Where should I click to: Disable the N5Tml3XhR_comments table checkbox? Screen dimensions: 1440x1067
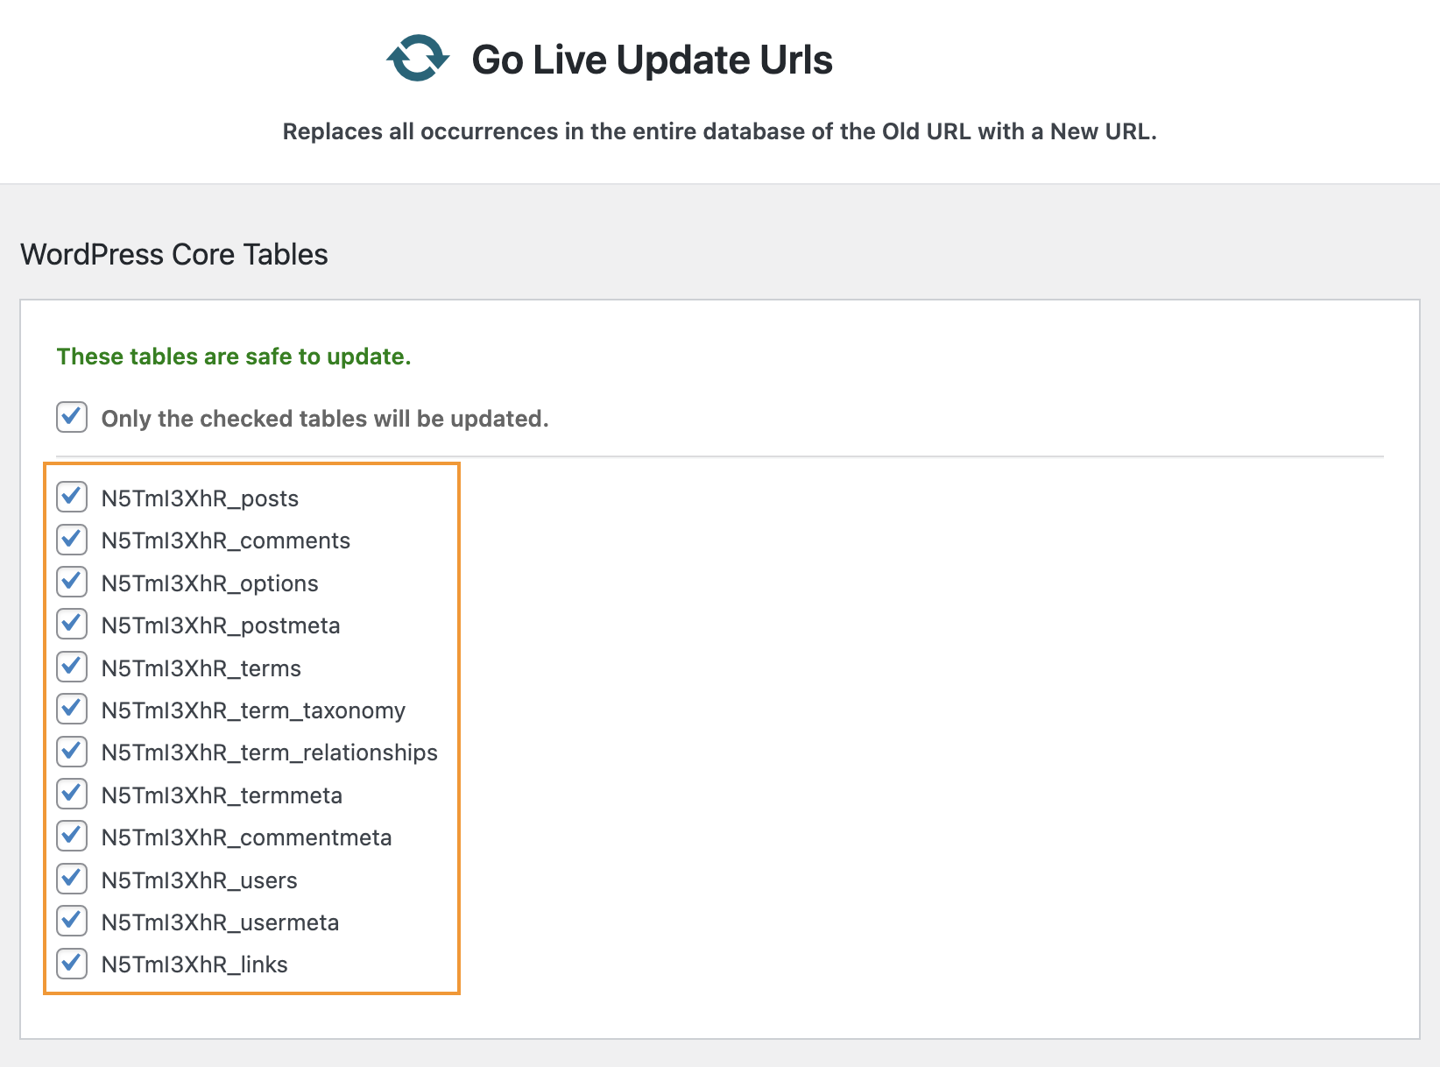[72, 540]
